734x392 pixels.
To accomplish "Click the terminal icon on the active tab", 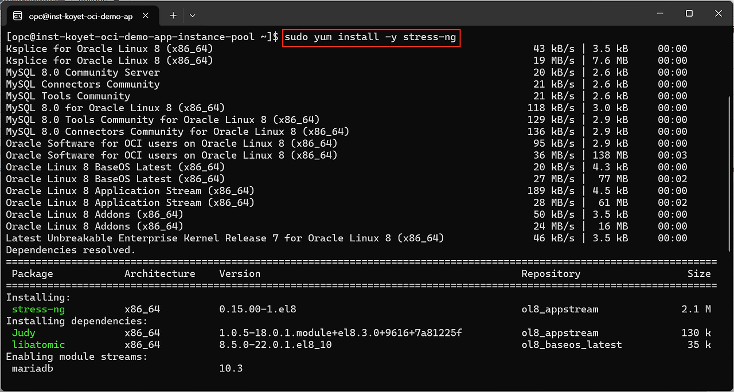I will tap(18, 15).
